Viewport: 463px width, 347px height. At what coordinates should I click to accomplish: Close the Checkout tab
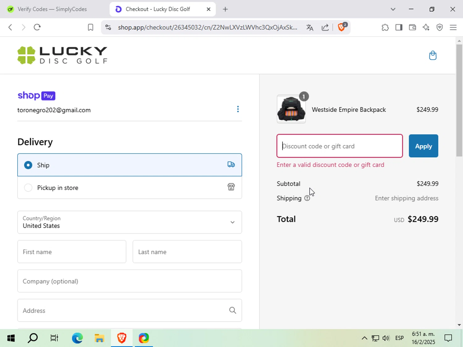pyautogui.click(x=209, y=9)
